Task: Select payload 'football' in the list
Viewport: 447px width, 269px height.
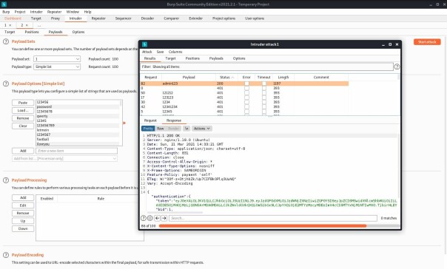Action: click(x=78, y=140)
